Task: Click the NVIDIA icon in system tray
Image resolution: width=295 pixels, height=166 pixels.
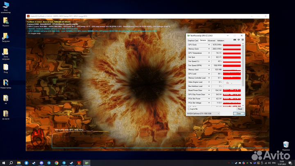Action: (247, 163)
